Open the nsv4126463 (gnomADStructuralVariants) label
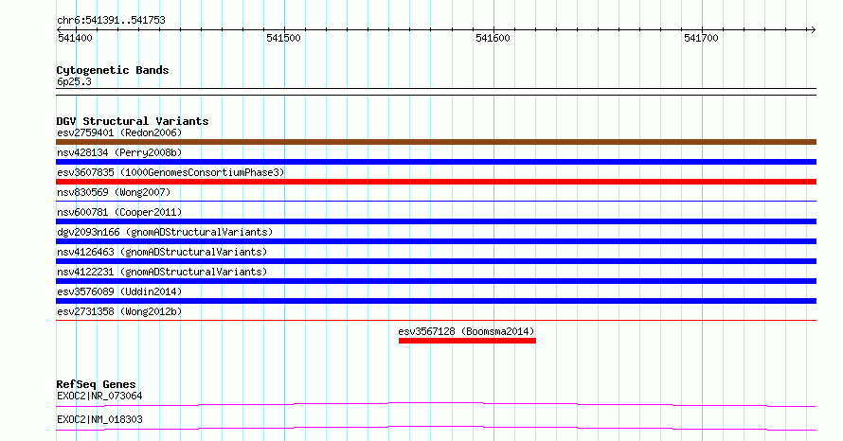The image size is (843, 441). (x=162, y=252)
